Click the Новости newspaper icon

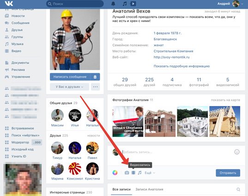[6, 16]
